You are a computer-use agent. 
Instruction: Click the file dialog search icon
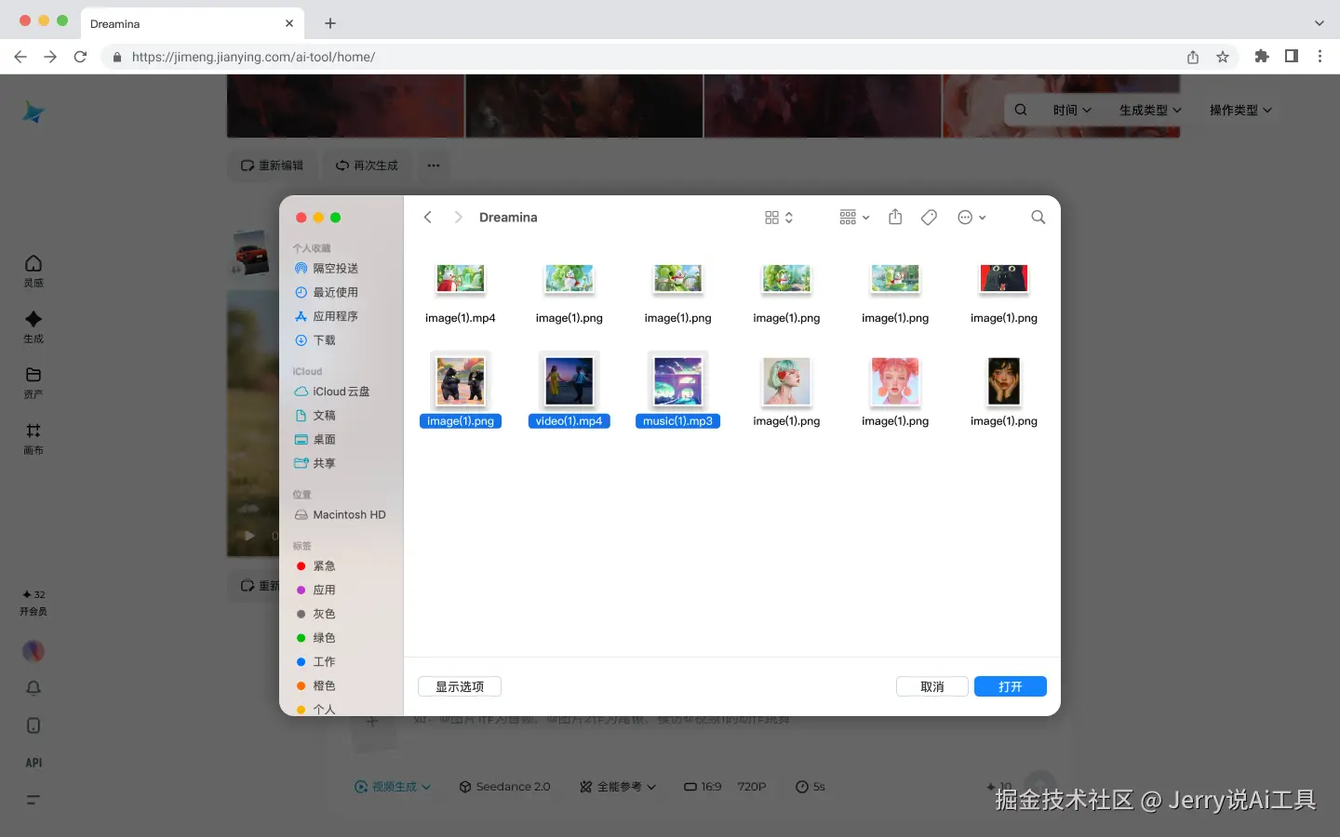[1038, 218]
